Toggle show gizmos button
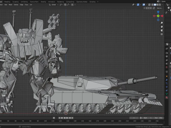Image resolution: width=171 pixels, height=128 pixels. tap(138, 5)
